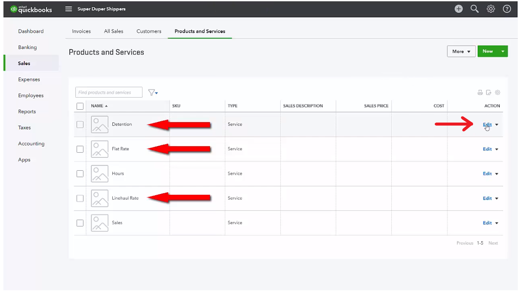The width and height of the screenshot is (520, 292).
Task: Check the Linehaul Rate row checkbox
Action: (80, 198)
